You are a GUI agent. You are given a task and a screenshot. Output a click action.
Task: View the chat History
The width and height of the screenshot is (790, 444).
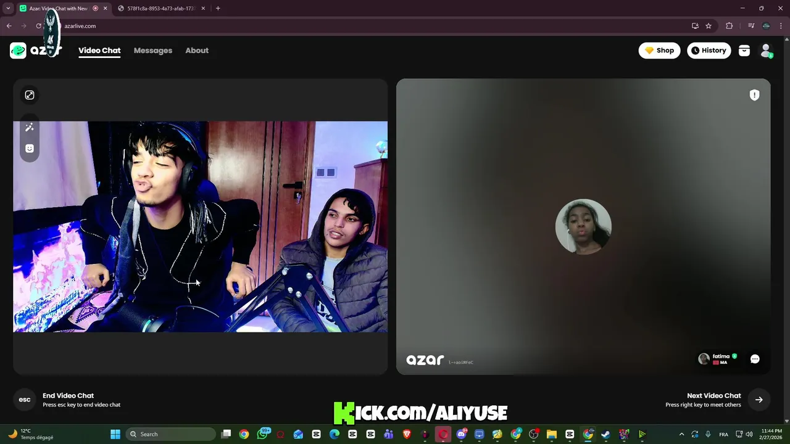[709, 51]
